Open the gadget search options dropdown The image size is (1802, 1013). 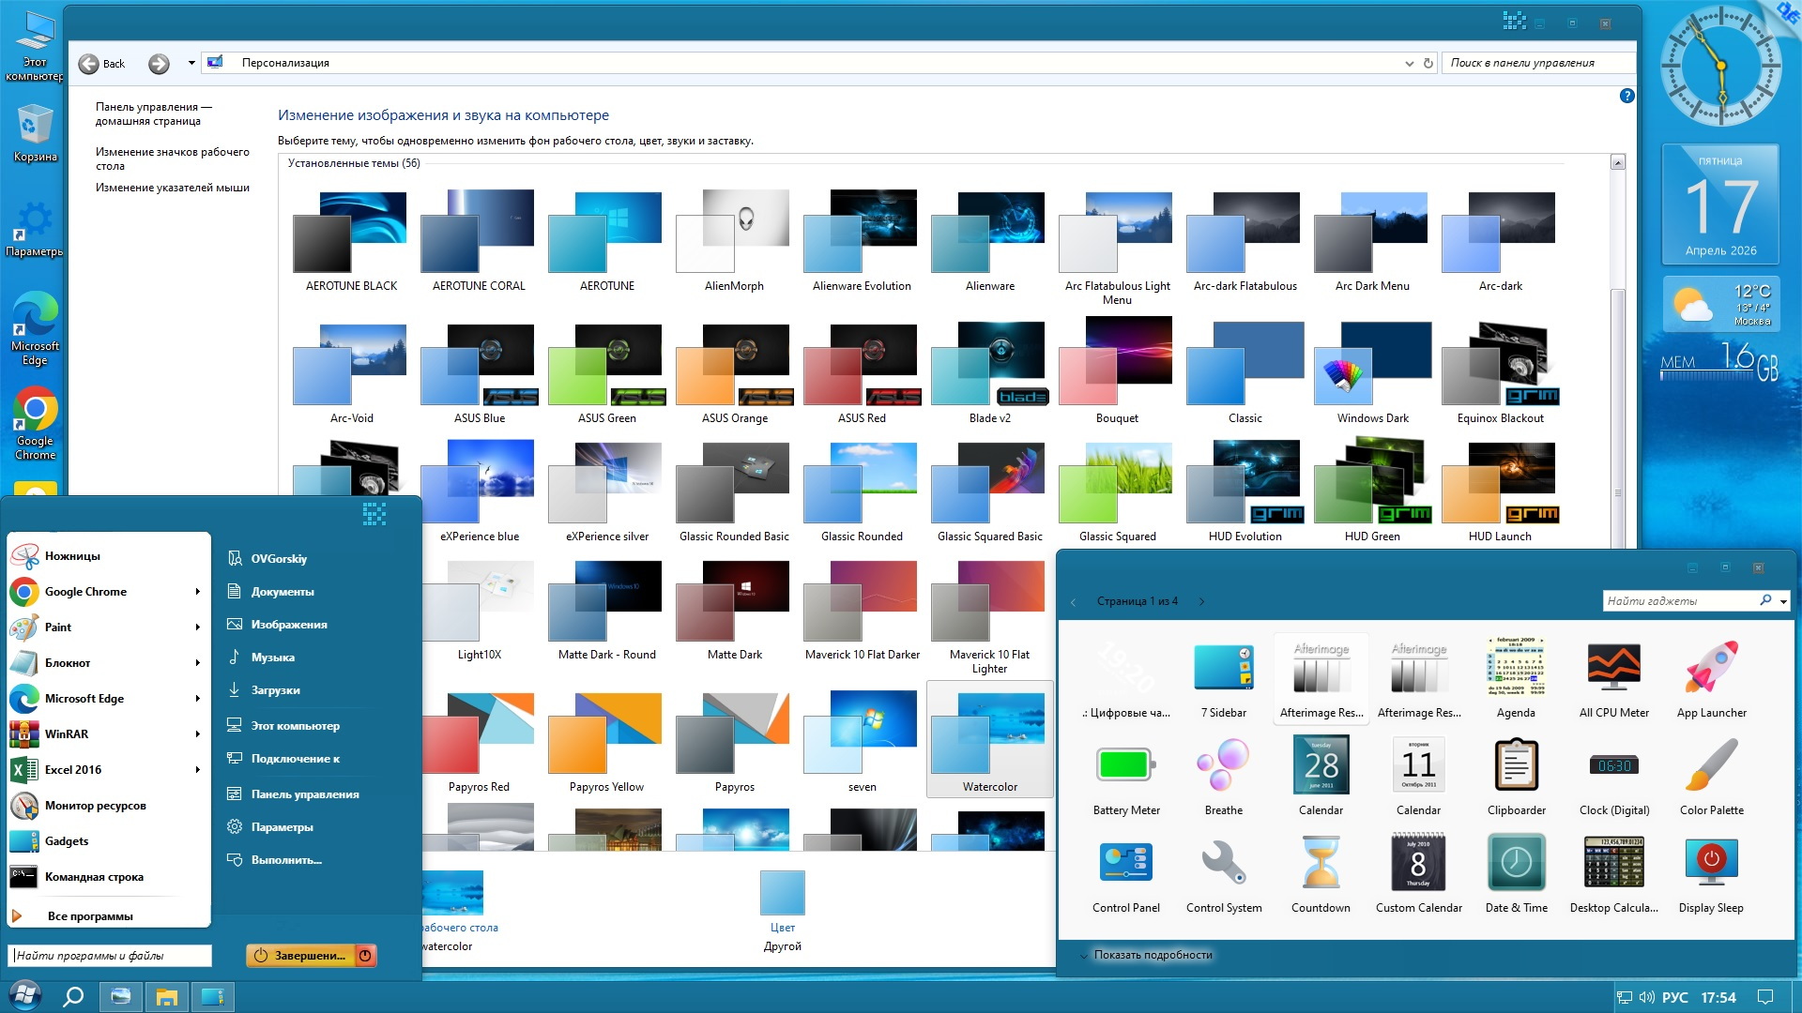tap(1783, 601)
